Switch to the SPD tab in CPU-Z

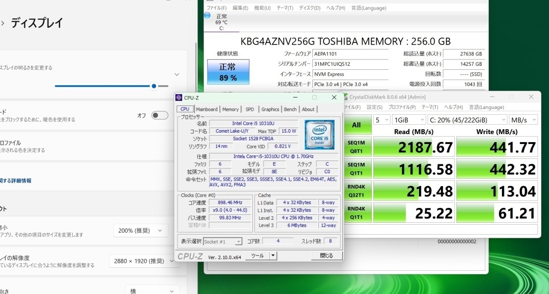250,109
